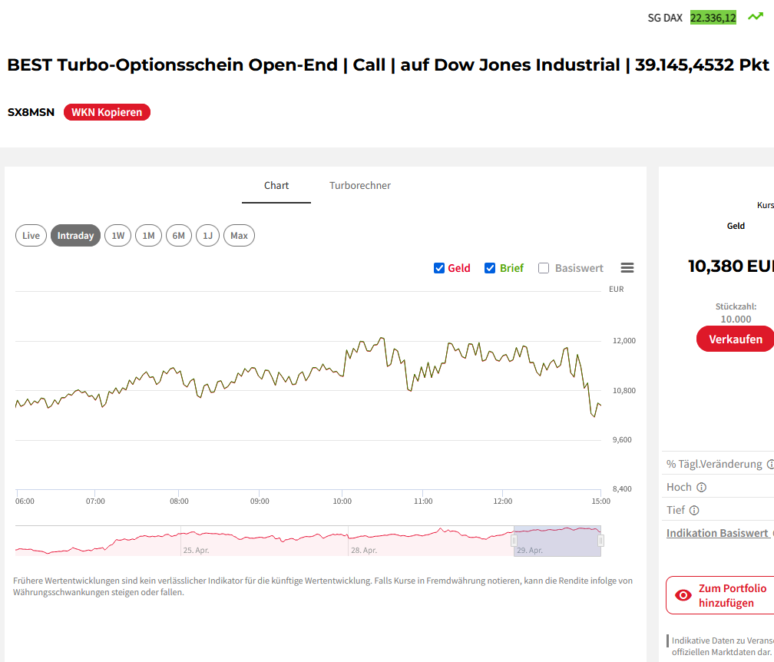Select the Intraday time range
774x662 pixels.
(75, 236)
